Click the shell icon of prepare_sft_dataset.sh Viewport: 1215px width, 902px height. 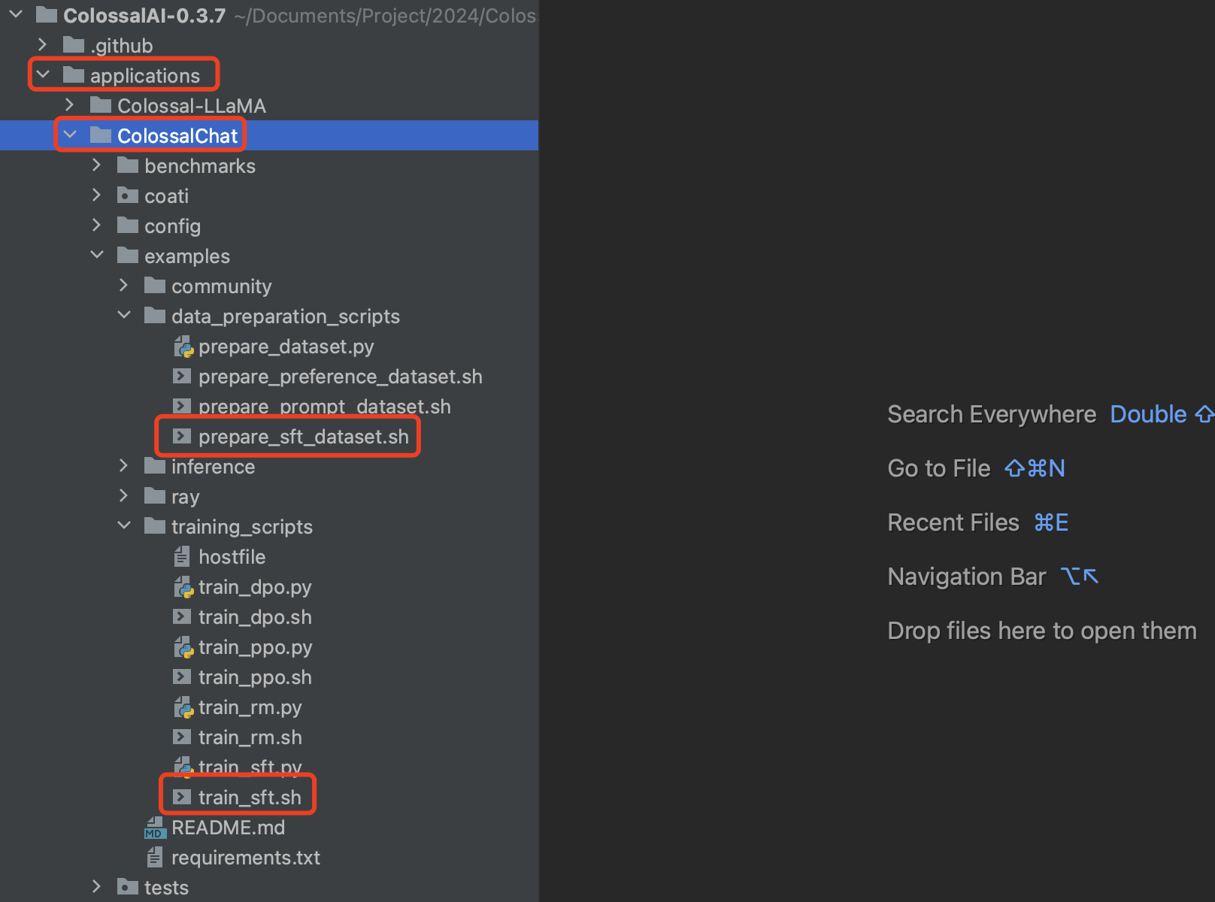182,435
